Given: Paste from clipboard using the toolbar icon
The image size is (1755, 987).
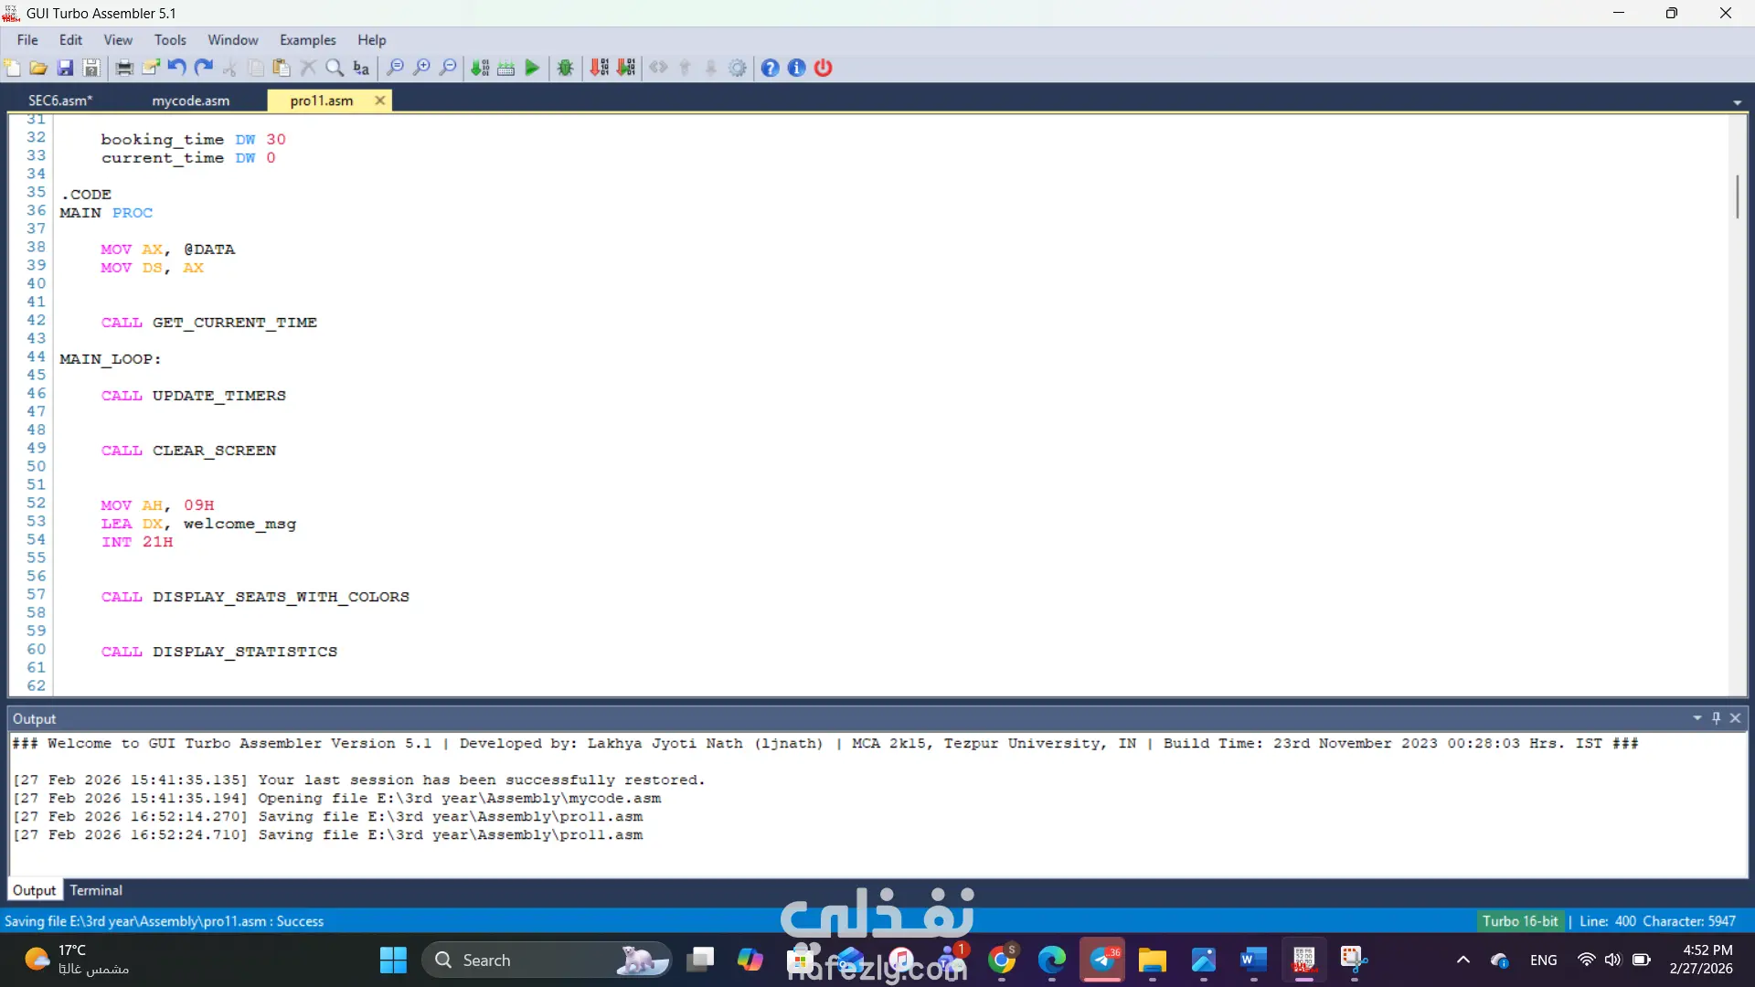Looking at the screenshot, I should [x=282, y=68].
